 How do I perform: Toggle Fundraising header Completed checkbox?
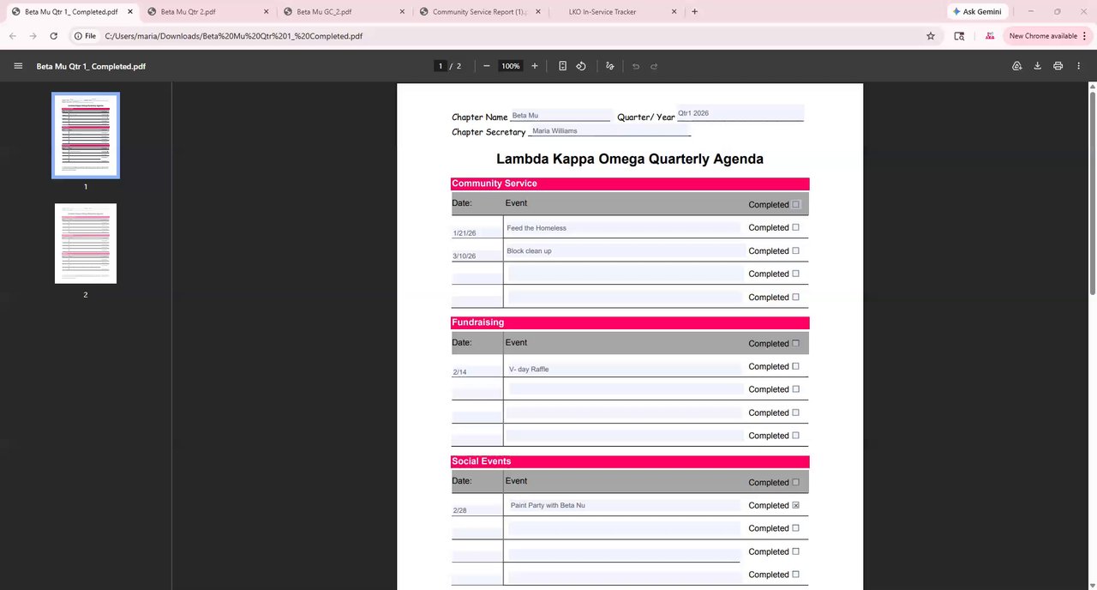point(795,343)
